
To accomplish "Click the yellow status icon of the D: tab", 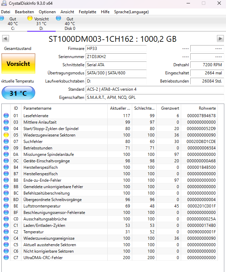I will 30,18.
